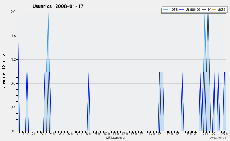Select the 'Bots' legend entry
Viewport: 230px width, 141px height.
[x=219, y=9]
